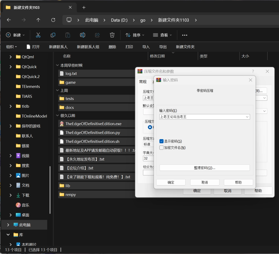Select the archive format radio button

point(150,127)
